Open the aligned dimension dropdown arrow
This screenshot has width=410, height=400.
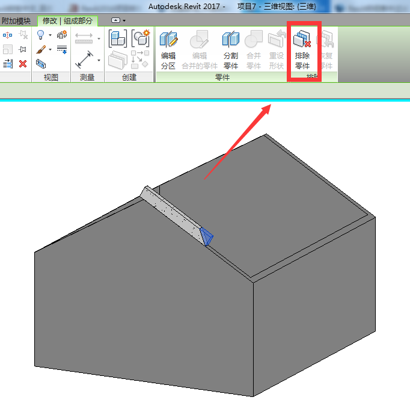(99, 60)
